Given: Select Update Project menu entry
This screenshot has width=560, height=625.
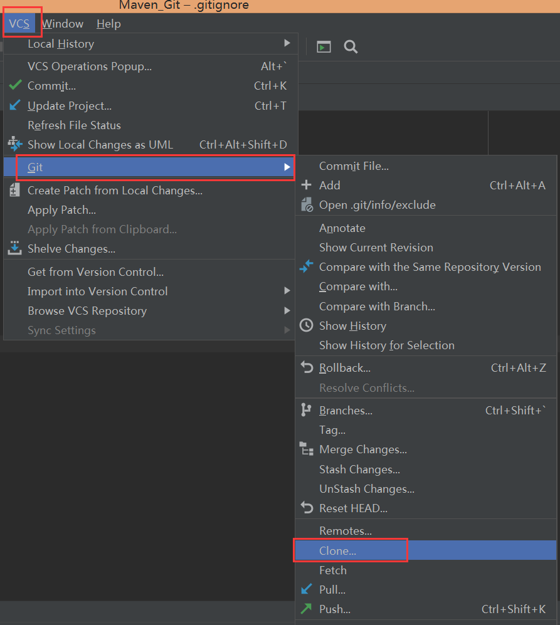Looking at the screenshot, I should point(151,105).
